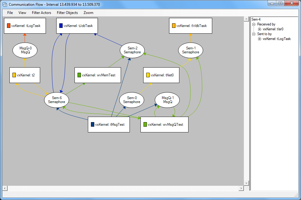Click the green wvMemTest color square
301x200 pixels.
click(79, 75)
